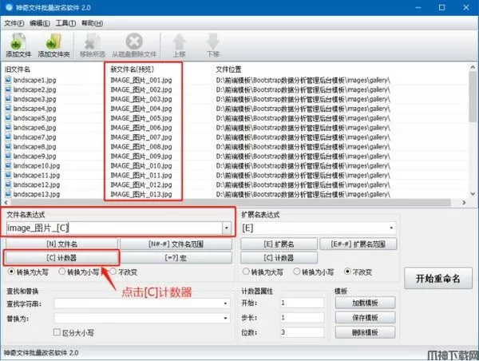479x361 pixels.
Task: Select extension 转换为大写 radio button
Action: pyautogui.click(x=246, y=272)
